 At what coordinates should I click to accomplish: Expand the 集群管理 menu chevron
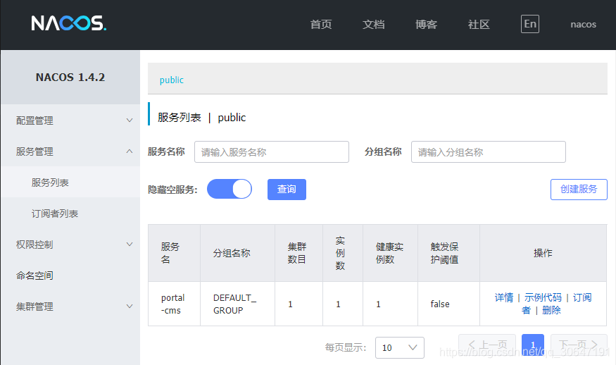point(130,307)
